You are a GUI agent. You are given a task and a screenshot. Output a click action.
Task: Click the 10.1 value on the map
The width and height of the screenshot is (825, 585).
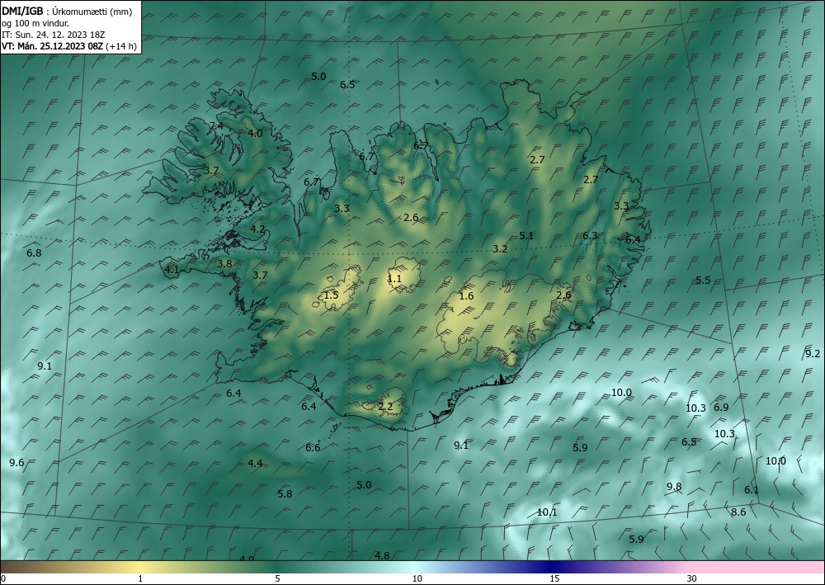(547, 512)
